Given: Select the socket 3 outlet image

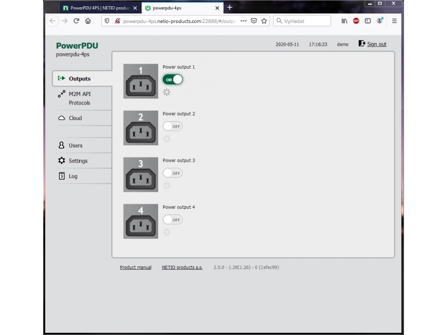Looking at the screenshot, I should click(141, 175).
